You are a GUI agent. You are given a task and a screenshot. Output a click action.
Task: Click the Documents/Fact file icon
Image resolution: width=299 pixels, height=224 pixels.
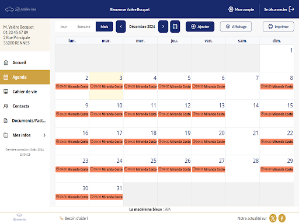[6, 121]
